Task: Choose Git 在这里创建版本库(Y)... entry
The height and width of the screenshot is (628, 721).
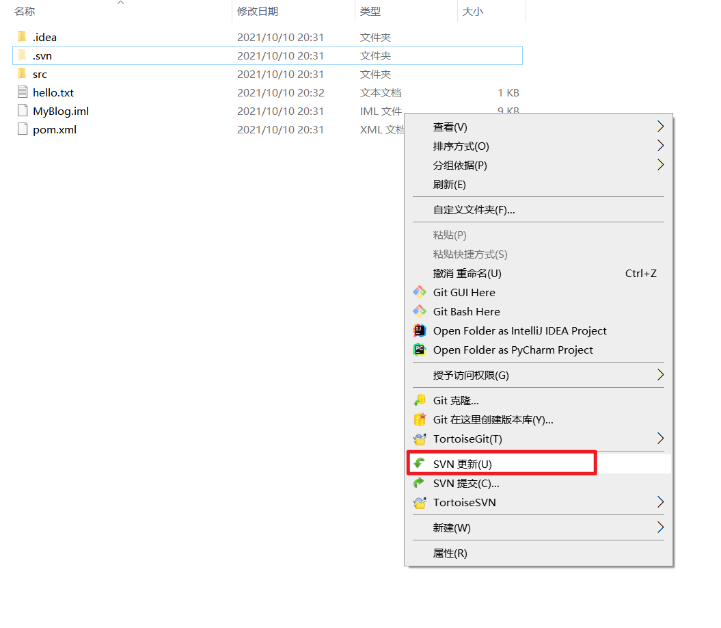Action: coord(539,420)
